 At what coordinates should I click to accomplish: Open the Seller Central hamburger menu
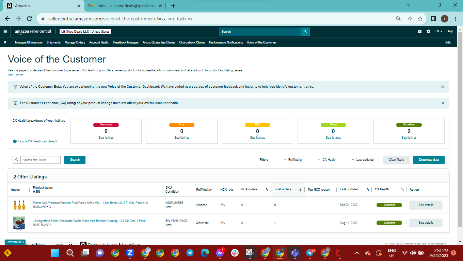pos(5,31)
